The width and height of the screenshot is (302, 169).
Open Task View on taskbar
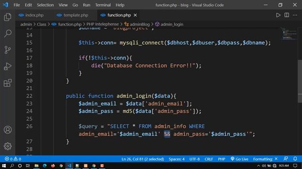coord(28,166)
